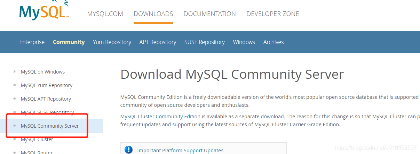Select the DOWNLOADS navigation tab
The width and height of the screenshot is (420, 154).
[153, 14]
